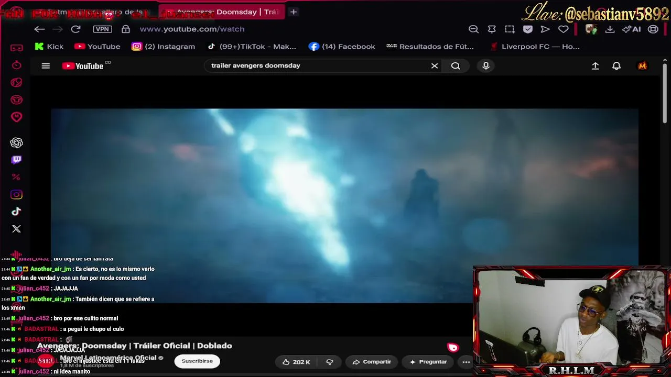
Task: Open the Preguntar button
Action: coord(428,362)
